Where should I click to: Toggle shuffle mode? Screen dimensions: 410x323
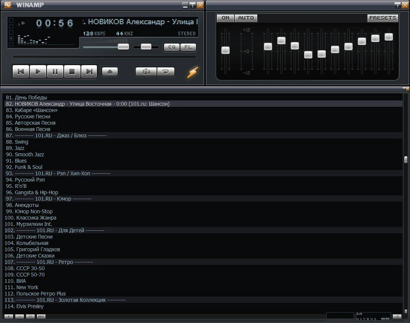click(x=146, y=71)
